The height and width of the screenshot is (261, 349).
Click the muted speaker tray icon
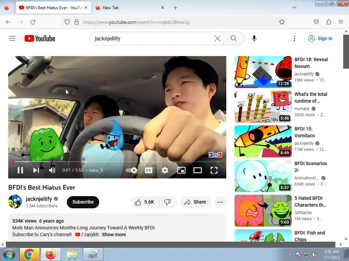(315, 255)
